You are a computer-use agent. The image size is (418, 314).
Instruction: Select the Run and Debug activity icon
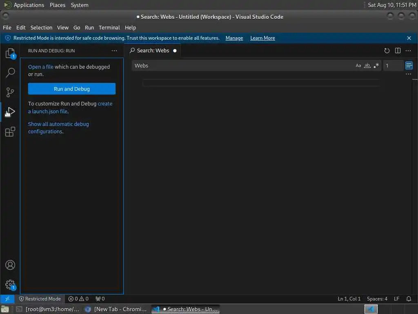point(10,112)
